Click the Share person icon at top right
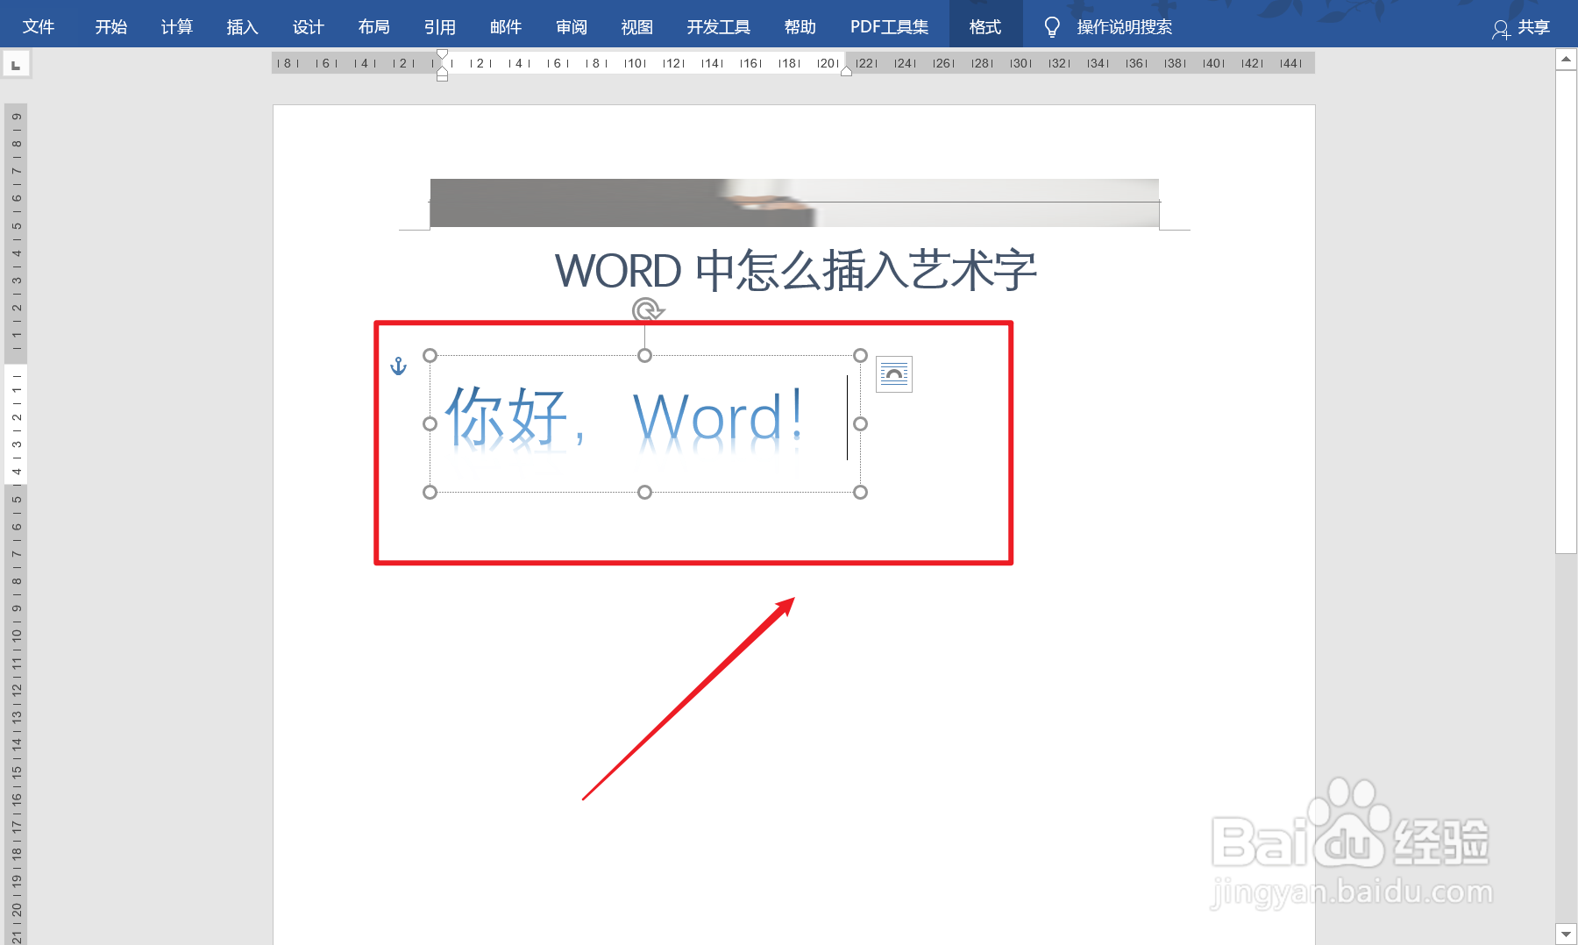This screenshot has width=1578, height=945. [x=1501, y=27]
